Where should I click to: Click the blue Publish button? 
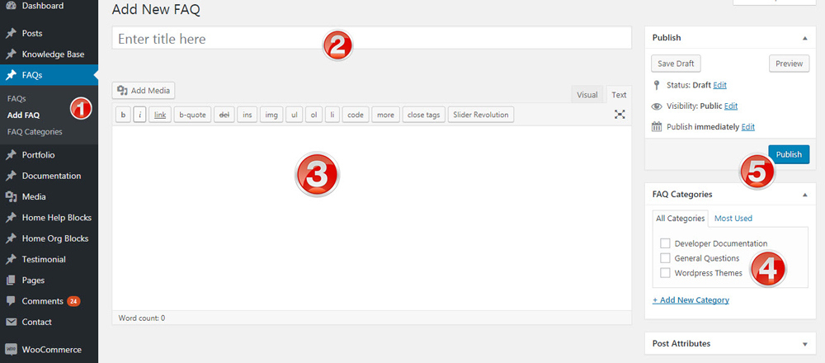click(789, 154)
